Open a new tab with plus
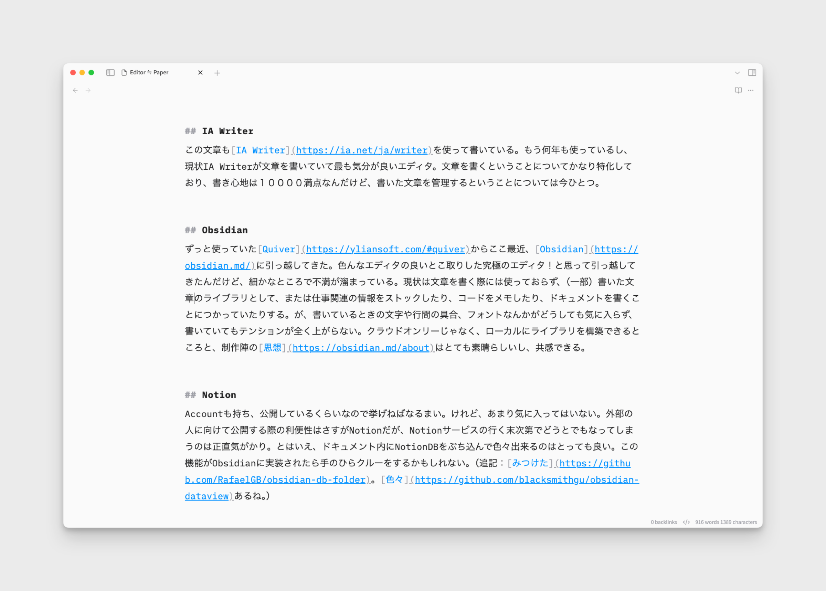The image size is (826, 591). pyautogui.click(x=217, y=73)
